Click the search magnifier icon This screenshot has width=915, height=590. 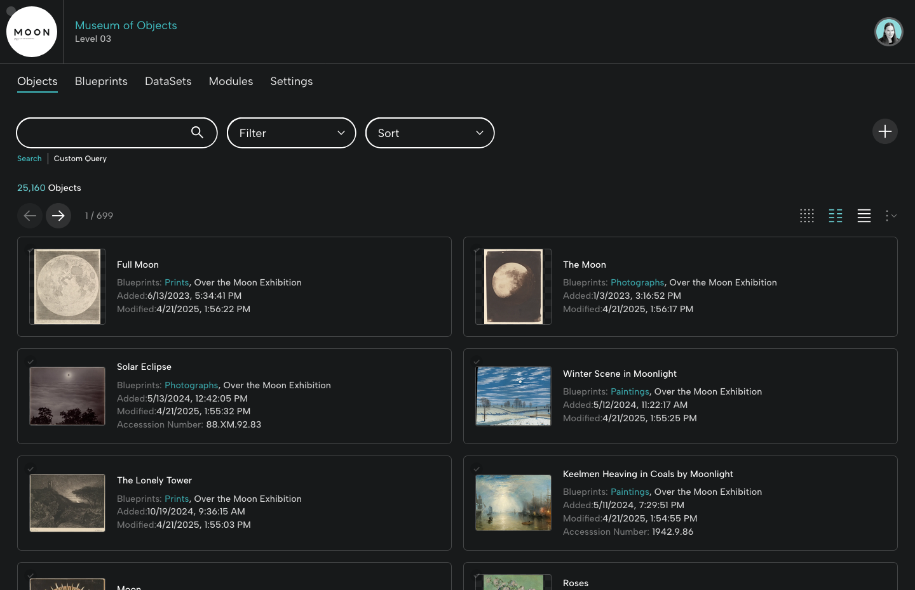(197, 133)
